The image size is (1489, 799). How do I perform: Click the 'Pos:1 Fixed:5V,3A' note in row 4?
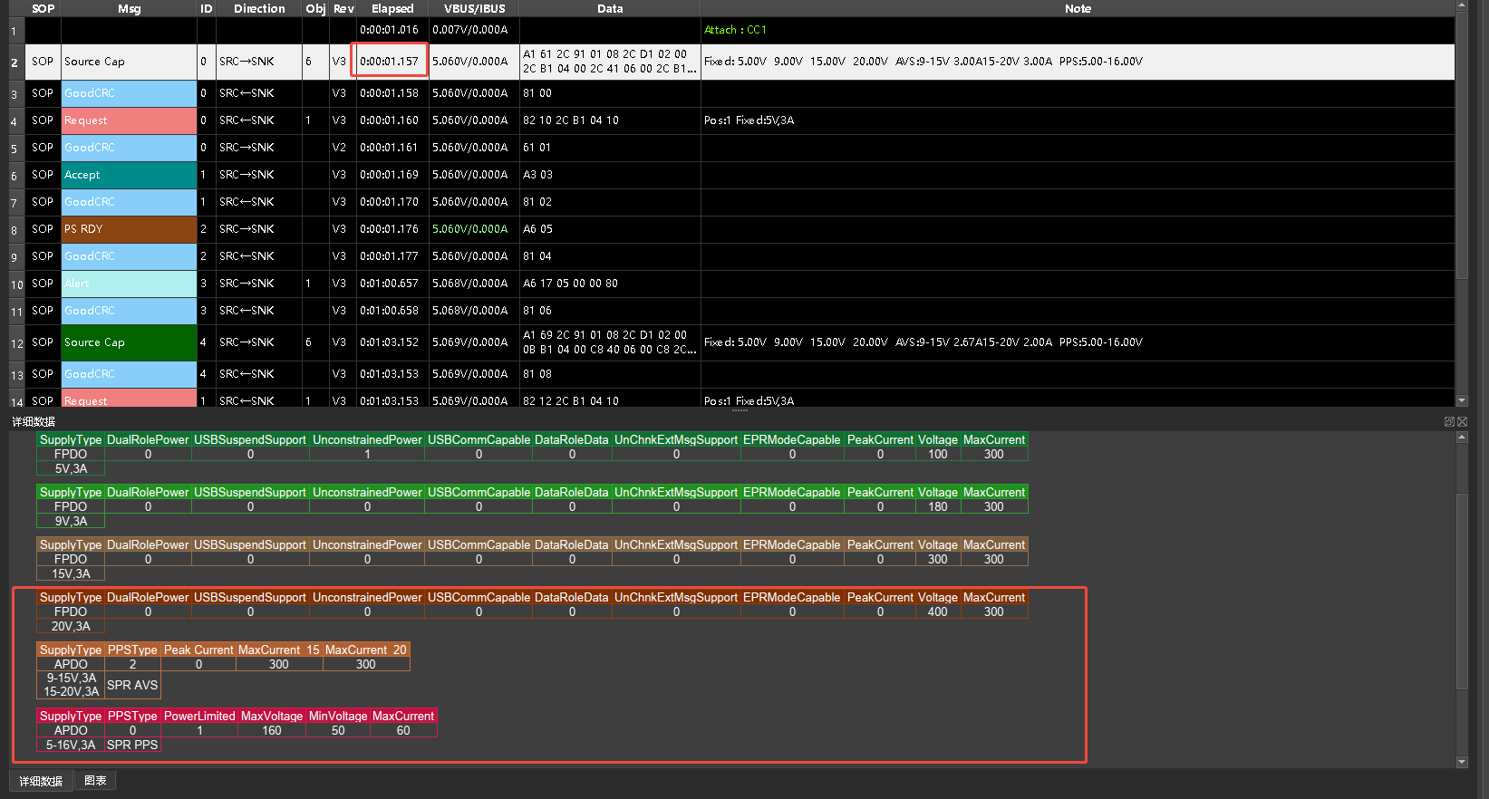coord(749,120)
